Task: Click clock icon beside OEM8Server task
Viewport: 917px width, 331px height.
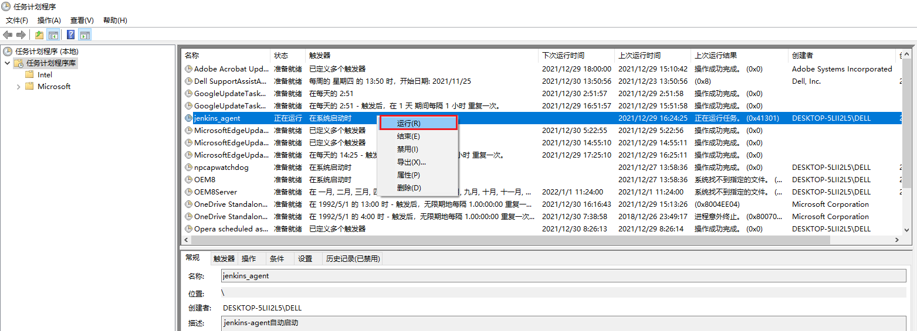Action: [188, 192]
